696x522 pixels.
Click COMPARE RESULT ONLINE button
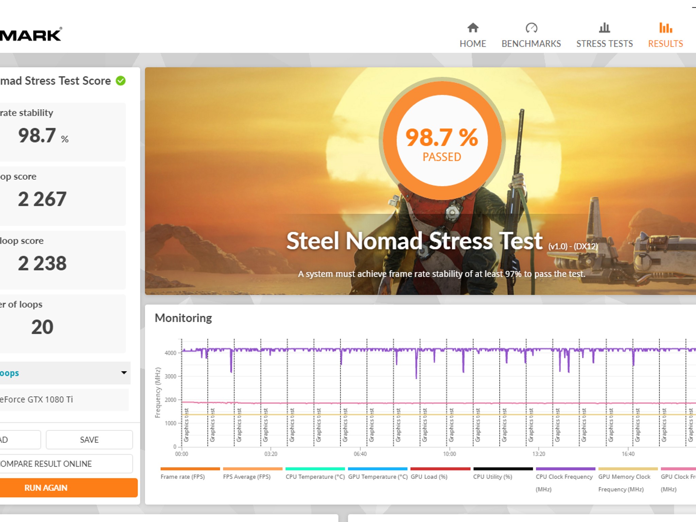(x=65, y=464)
